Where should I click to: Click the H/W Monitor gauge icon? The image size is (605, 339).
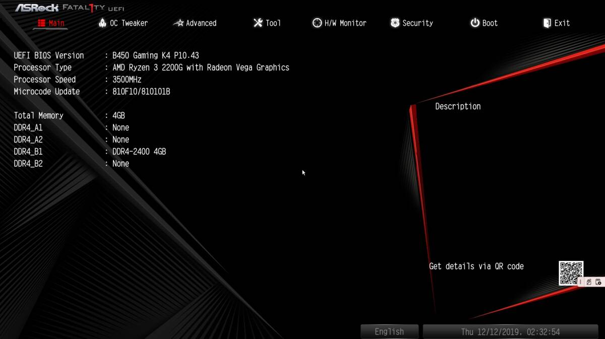click(x=317, y=23)
